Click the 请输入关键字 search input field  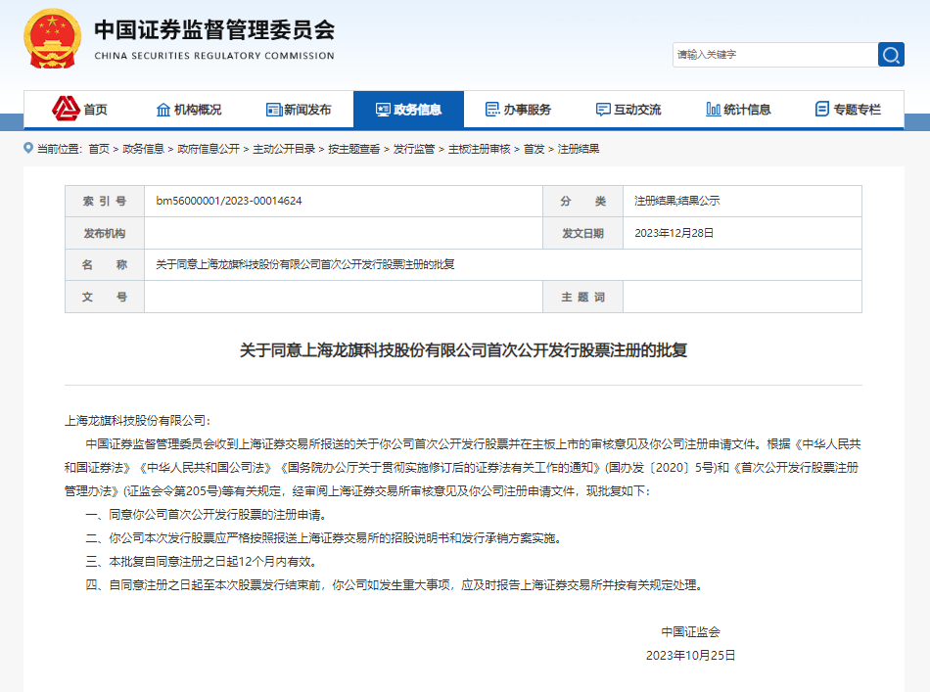pyautogui.click(x=773, y=55)
